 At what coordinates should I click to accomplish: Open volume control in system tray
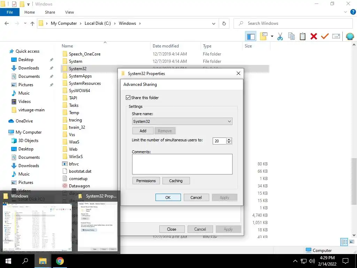pos(312,261)
